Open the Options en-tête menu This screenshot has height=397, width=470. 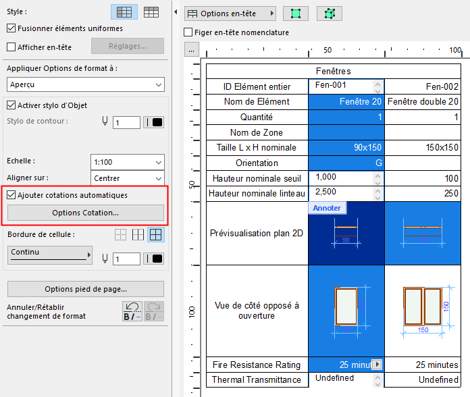tap(230, 14)
